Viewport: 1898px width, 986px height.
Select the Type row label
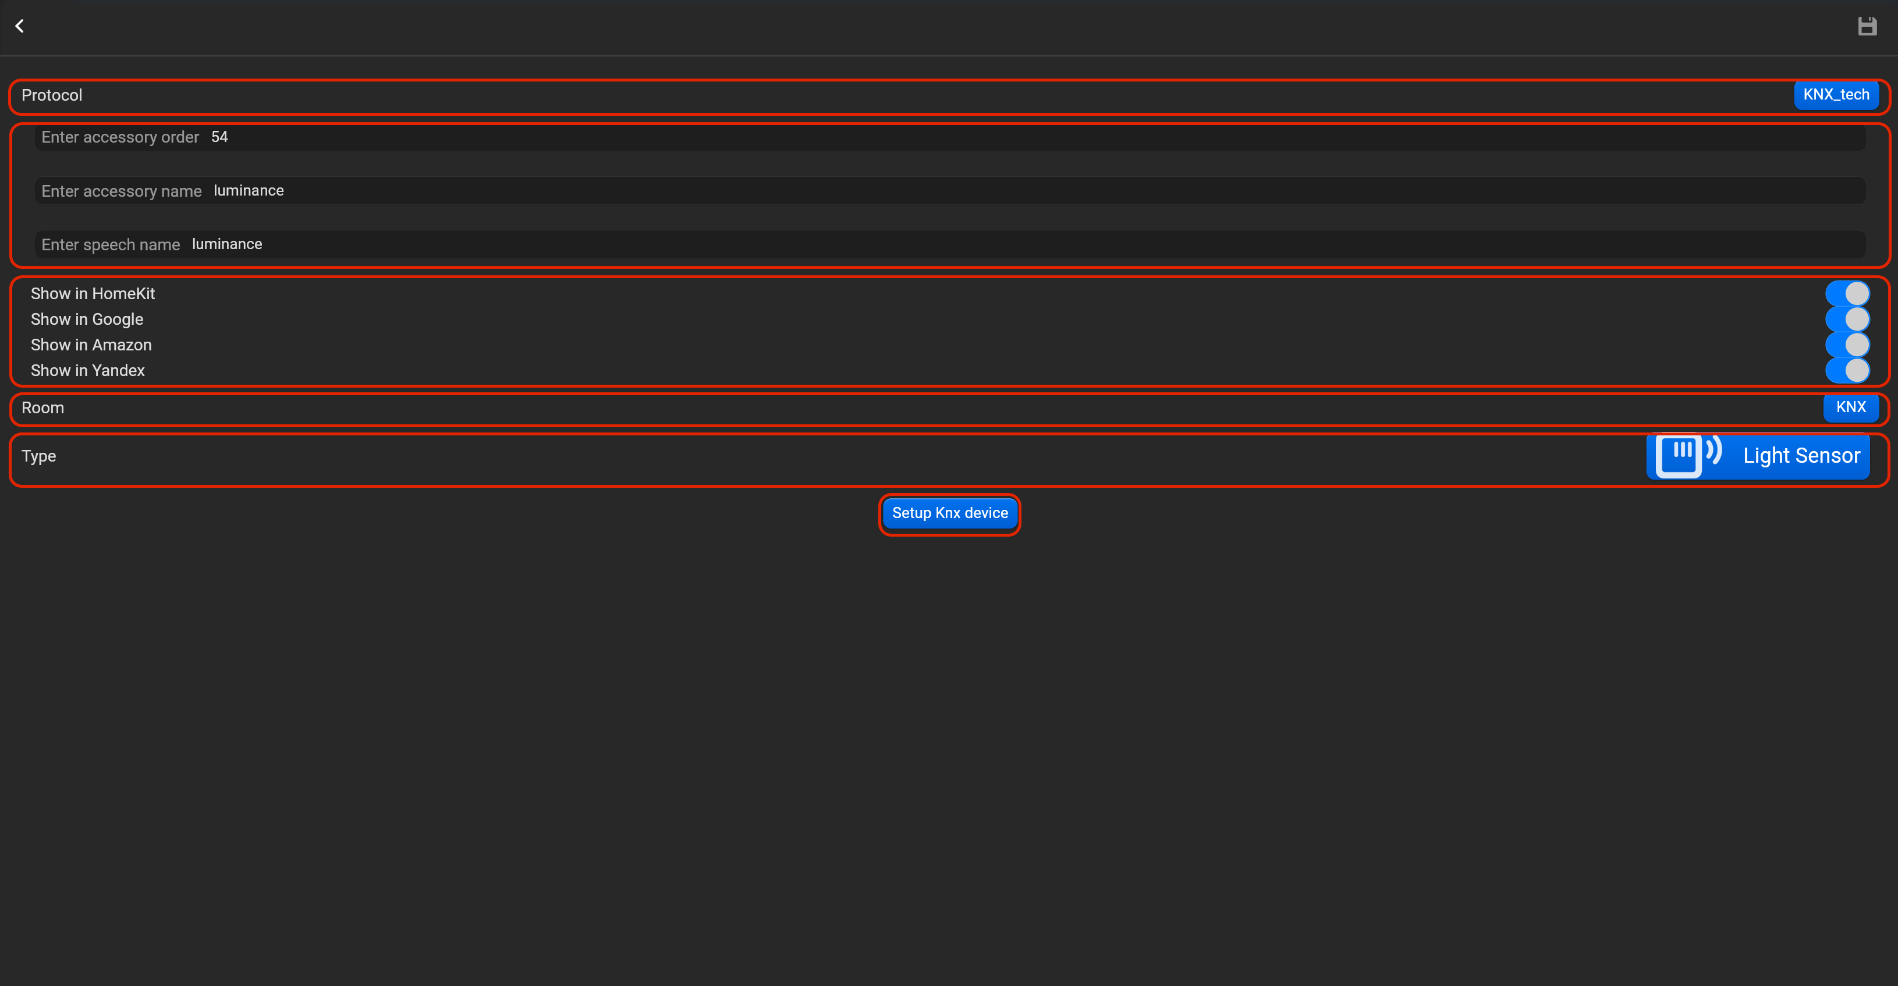39,456
